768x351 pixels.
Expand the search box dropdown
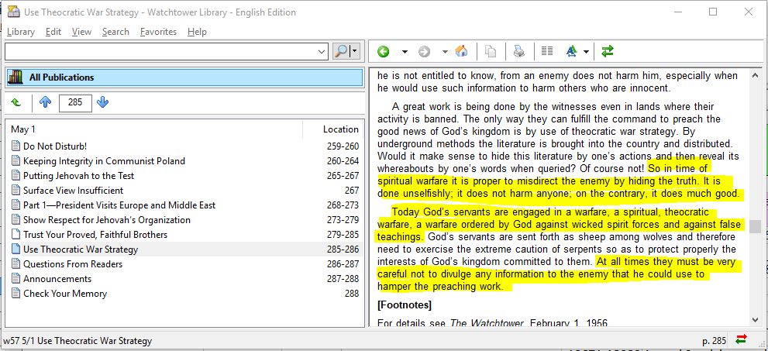[x=322, y=51]
